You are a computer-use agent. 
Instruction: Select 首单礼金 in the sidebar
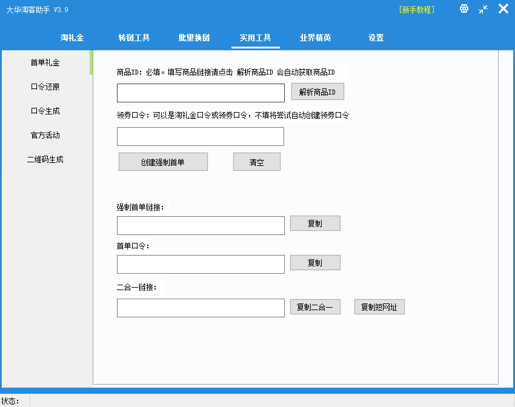[45, 62]
